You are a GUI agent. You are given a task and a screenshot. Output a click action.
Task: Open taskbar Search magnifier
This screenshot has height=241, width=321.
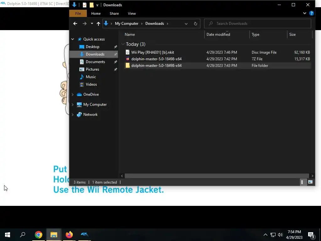pos(23,235)
